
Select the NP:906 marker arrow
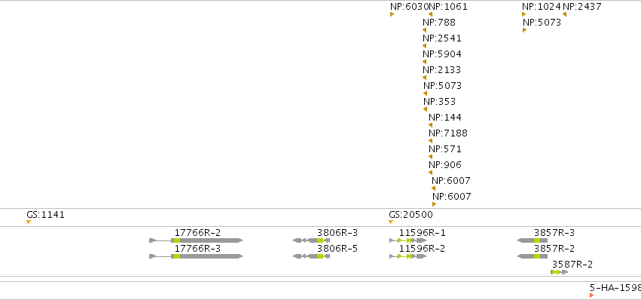point(430,173)
